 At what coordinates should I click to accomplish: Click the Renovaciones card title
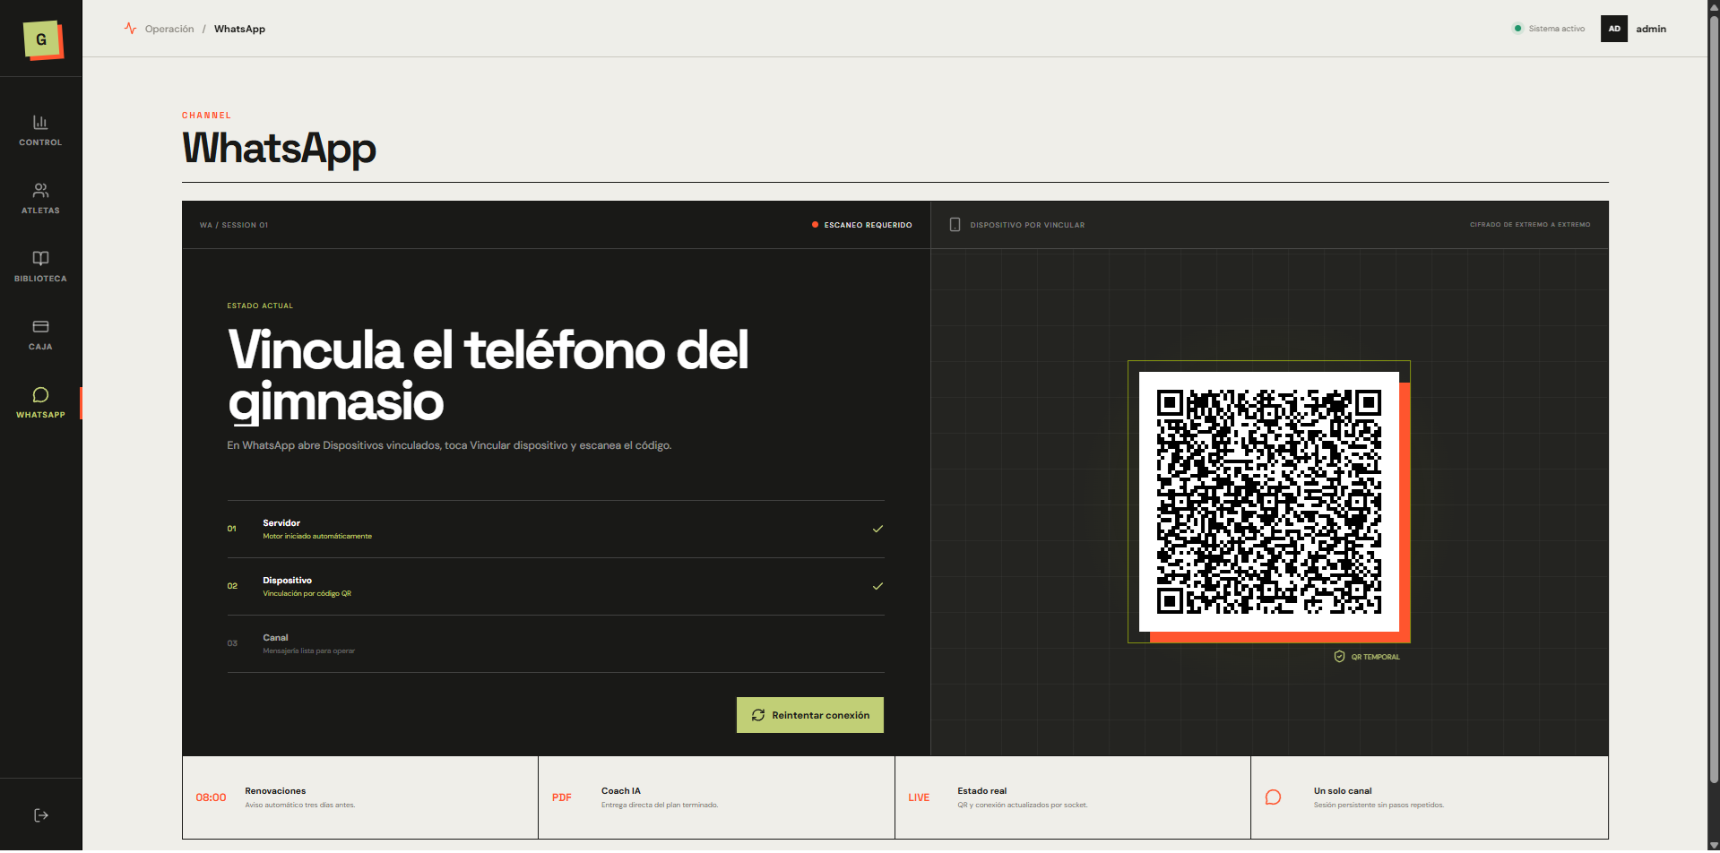[275, 791]
